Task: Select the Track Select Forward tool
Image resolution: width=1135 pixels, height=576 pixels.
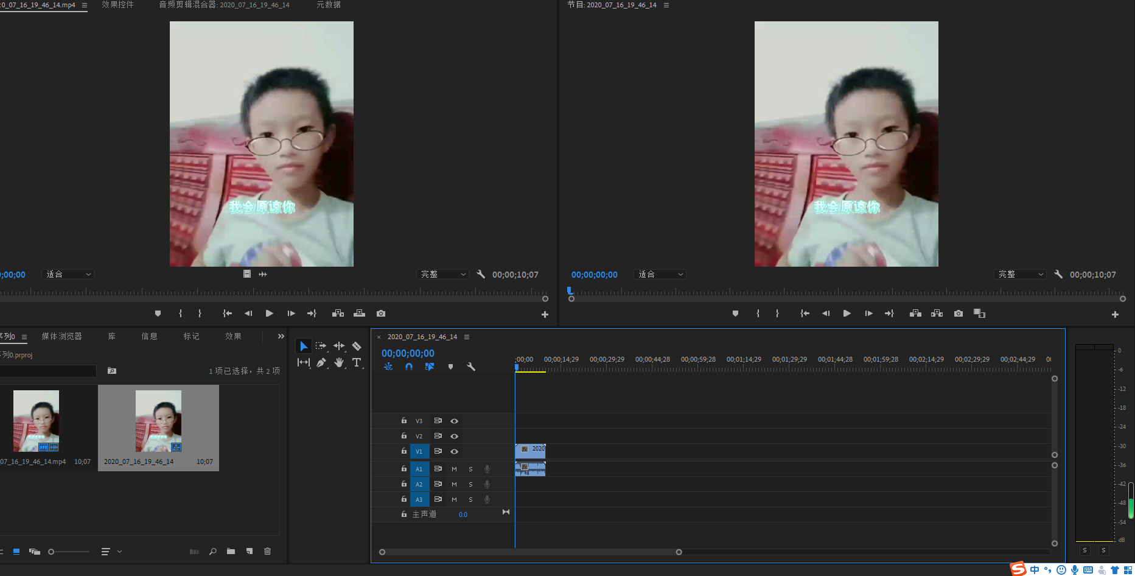Action: pyautogui.click(x=321, y=346)
